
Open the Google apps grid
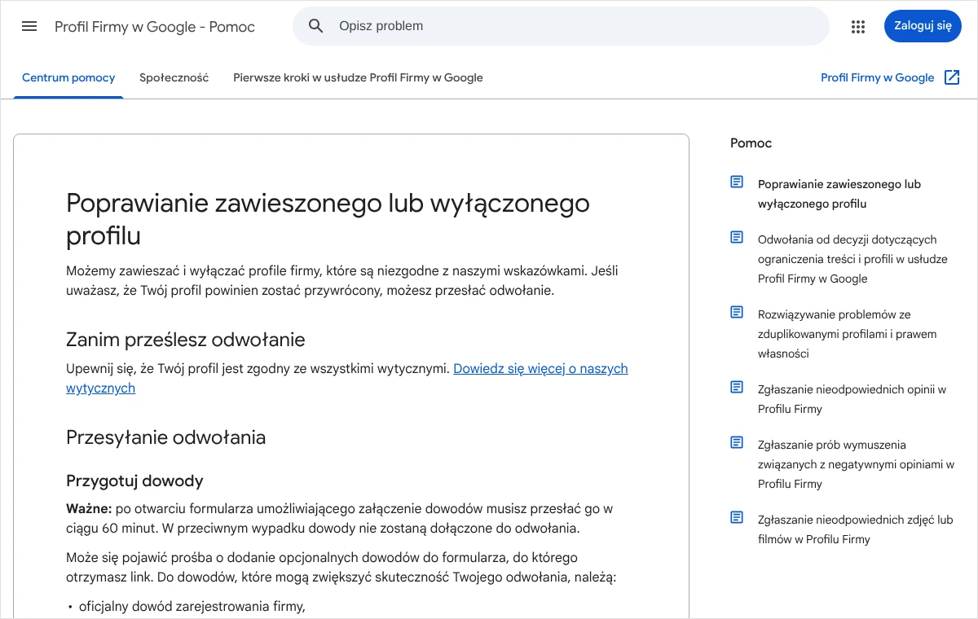(x=858, y=26)
